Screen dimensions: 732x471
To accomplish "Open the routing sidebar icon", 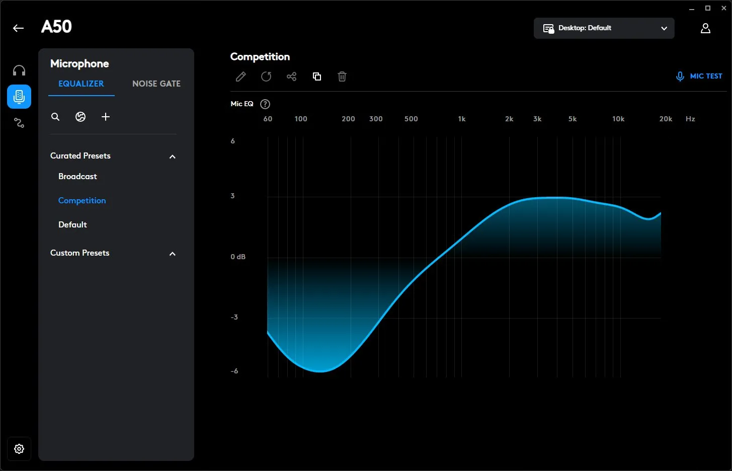I will coord(19,123).
